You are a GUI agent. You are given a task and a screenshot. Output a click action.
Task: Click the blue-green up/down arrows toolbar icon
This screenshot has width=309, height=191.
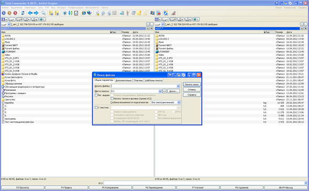(70, 13)
